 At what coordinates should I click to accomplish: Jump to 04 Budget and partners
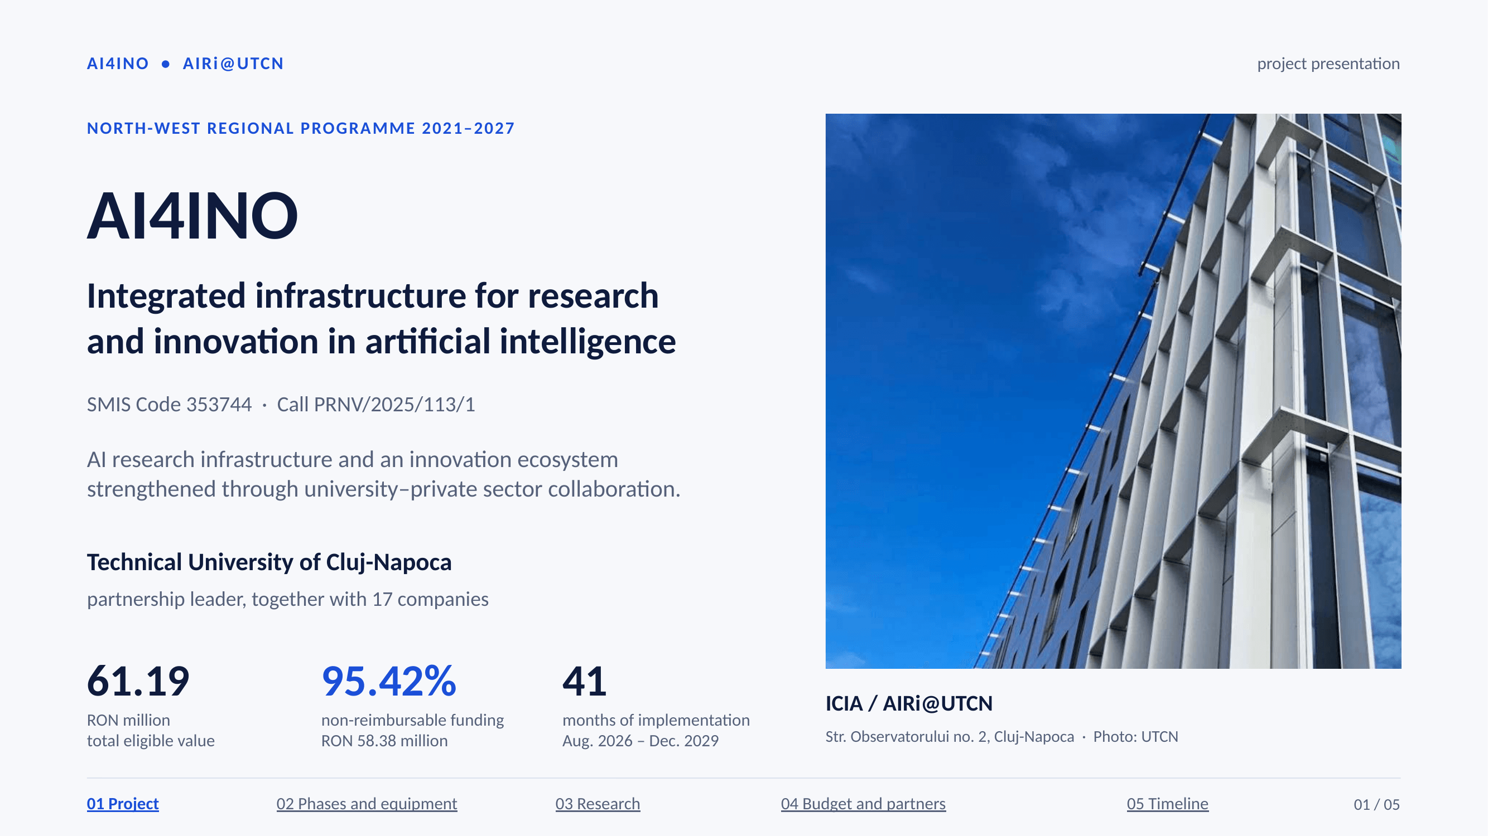pyautogui.click(x=863, y=804)
